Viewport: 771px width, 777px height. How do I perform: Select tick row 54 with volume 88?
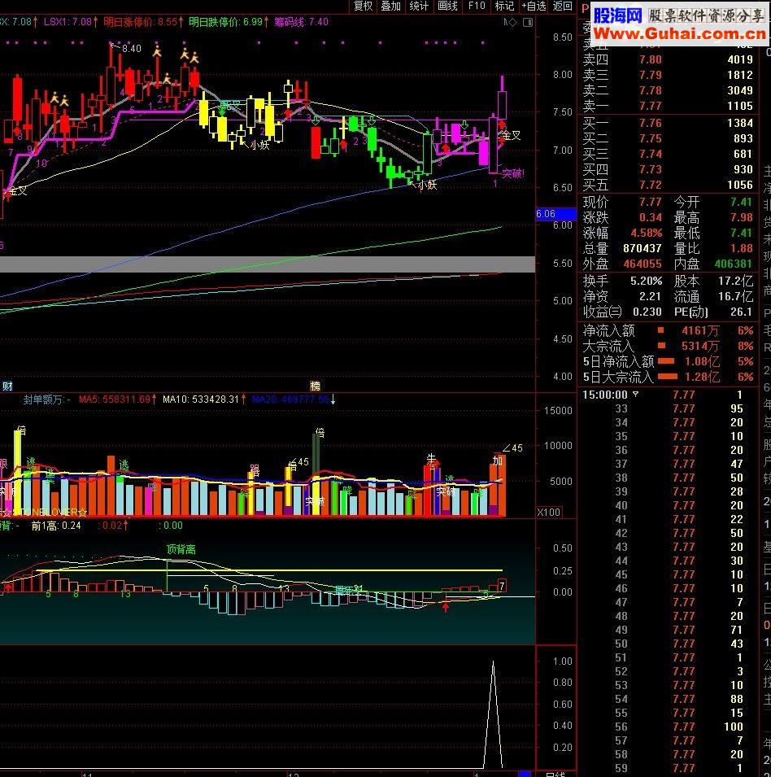[668, 699]
